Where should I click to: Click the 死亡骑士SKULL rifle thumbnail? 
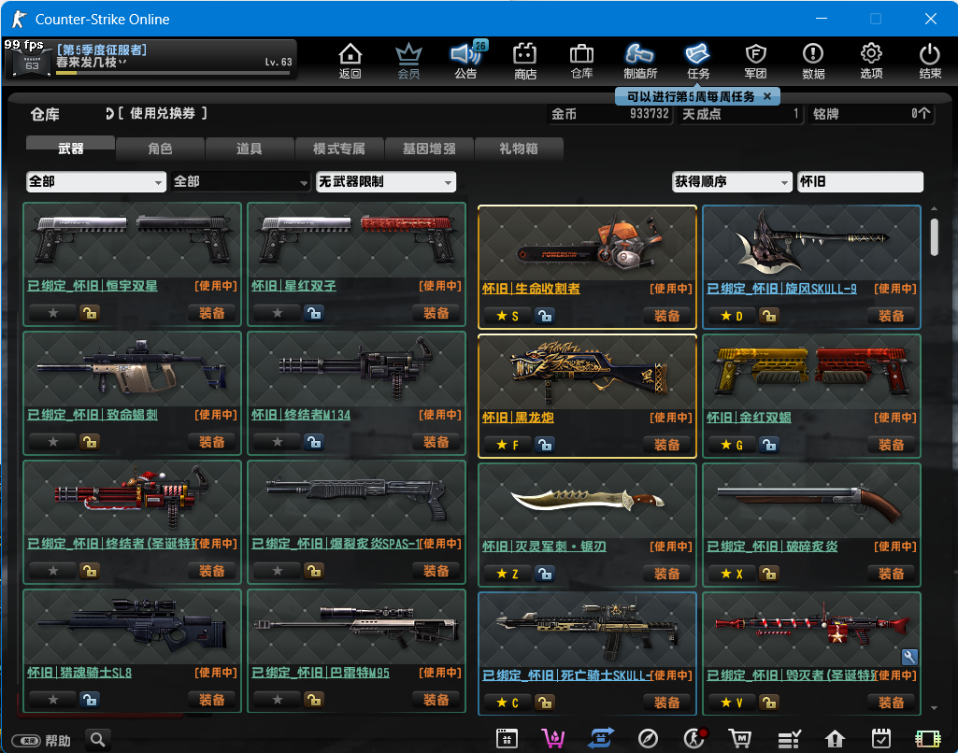pyautogui.click(x=587, y=630)
